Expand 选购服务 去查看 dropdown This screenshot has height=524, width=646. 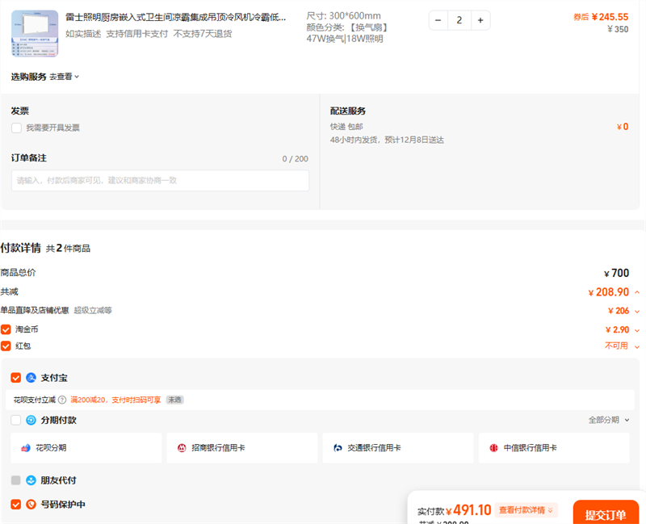[65, 77]
